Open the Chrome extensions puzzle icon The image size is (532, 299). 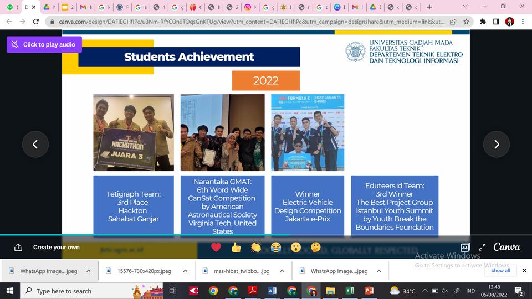pyautogui.click(x=483, y=22)
